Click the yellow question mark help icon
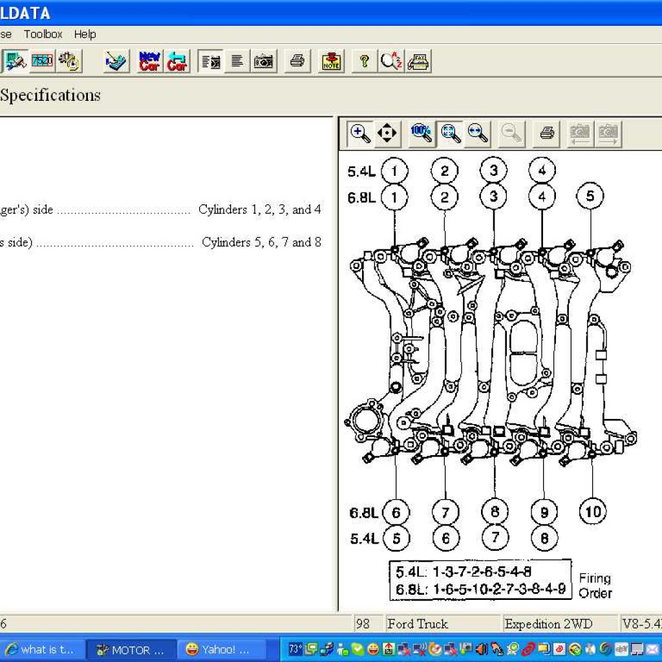 coord(365,61)
